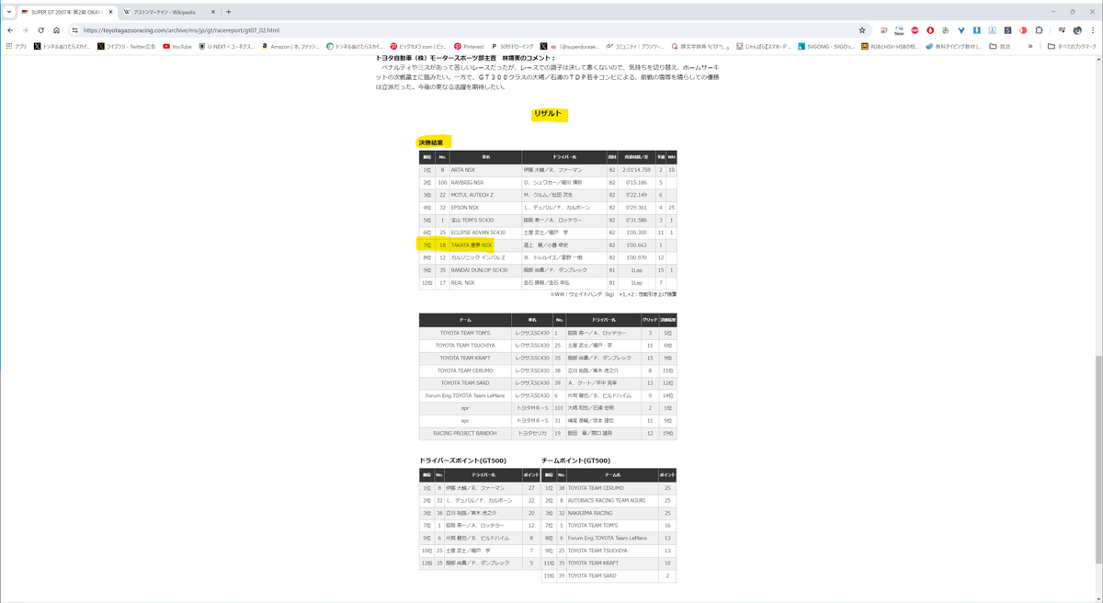Click the blue download arrow extension icon

(977, 29)
